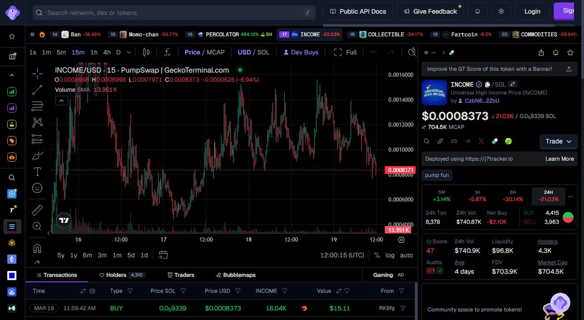Switch to the Holders tab
This screenshot has width=584, height=320.
pyautogui.click(x=121, y=275)
